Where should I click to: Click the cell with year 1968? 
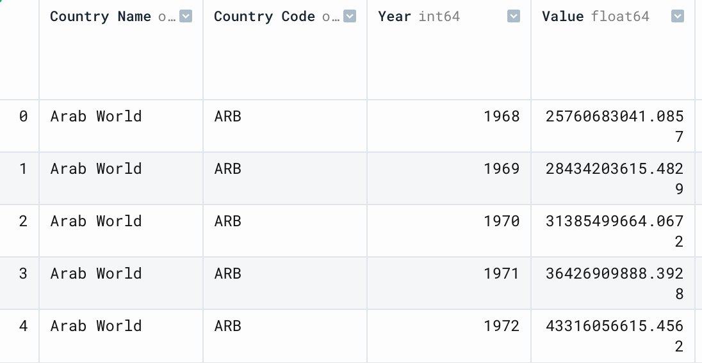(449, 126)
